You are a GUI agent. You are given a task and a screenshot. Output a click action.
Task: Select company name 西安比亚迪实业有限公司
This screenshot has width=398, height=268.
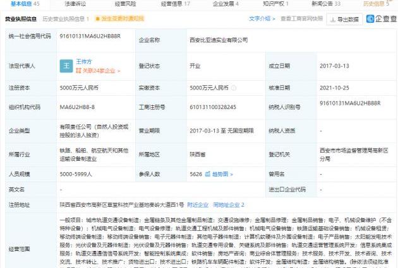219,40
